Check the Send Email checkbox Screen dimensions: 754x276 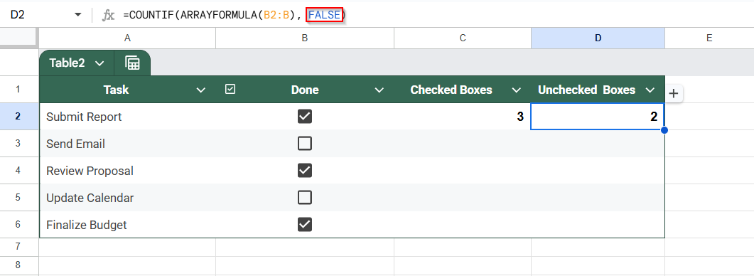pyautogui.click(x=305, y=144)
